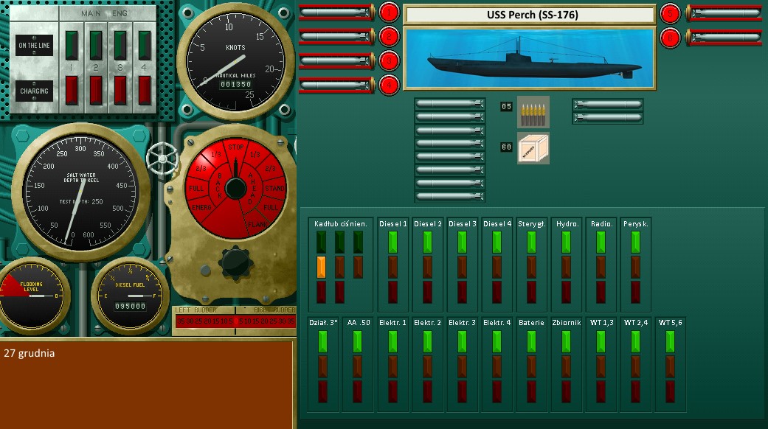Click the rudder angle indicator bar
Image resolution: width=768 pixels, height=429 pixels.
click(x=235, y=321)
